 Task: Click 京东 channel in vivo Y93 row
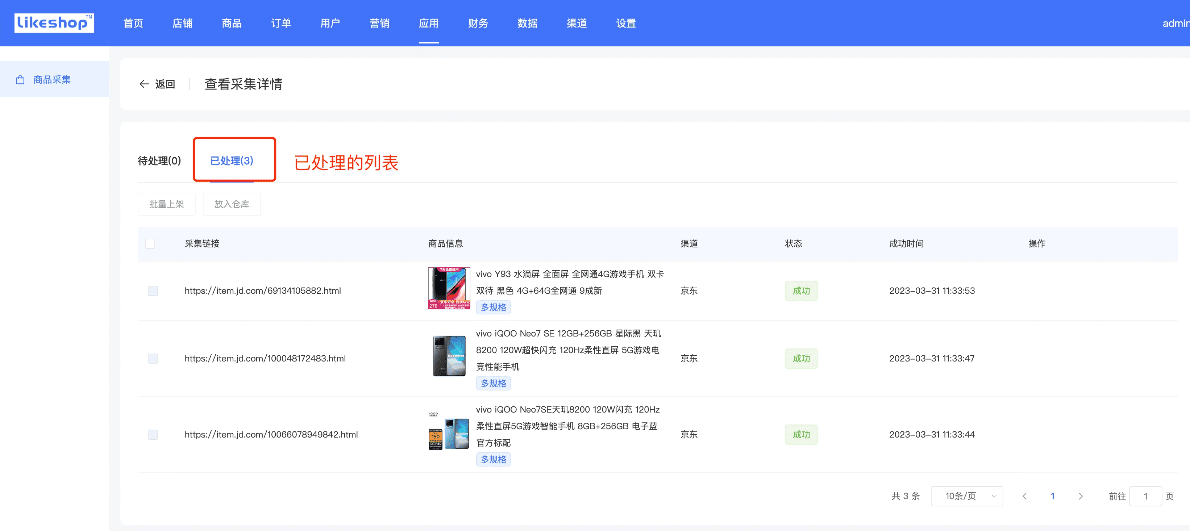689,291
